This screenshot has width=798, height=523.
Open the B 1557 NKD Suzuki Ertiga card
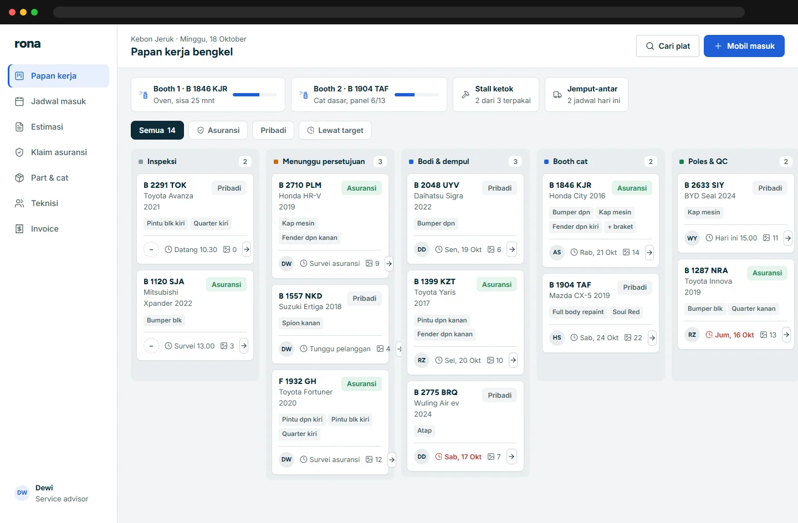click(330, 325)
